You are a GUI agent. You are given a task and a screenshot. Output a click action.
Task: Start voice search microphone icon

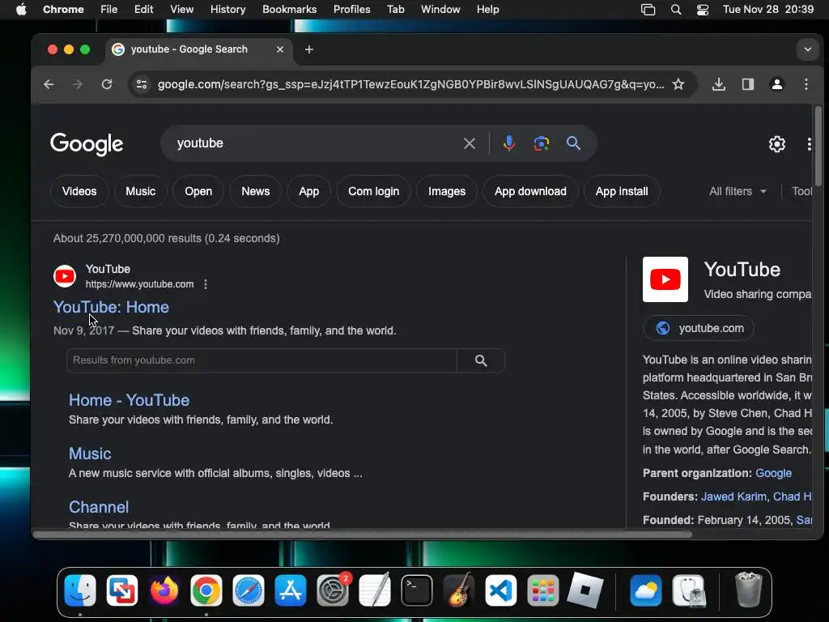click(508, 143)
